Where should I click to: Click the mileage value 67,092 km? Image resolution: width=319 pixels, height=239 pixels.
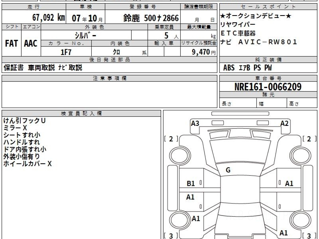49,18
